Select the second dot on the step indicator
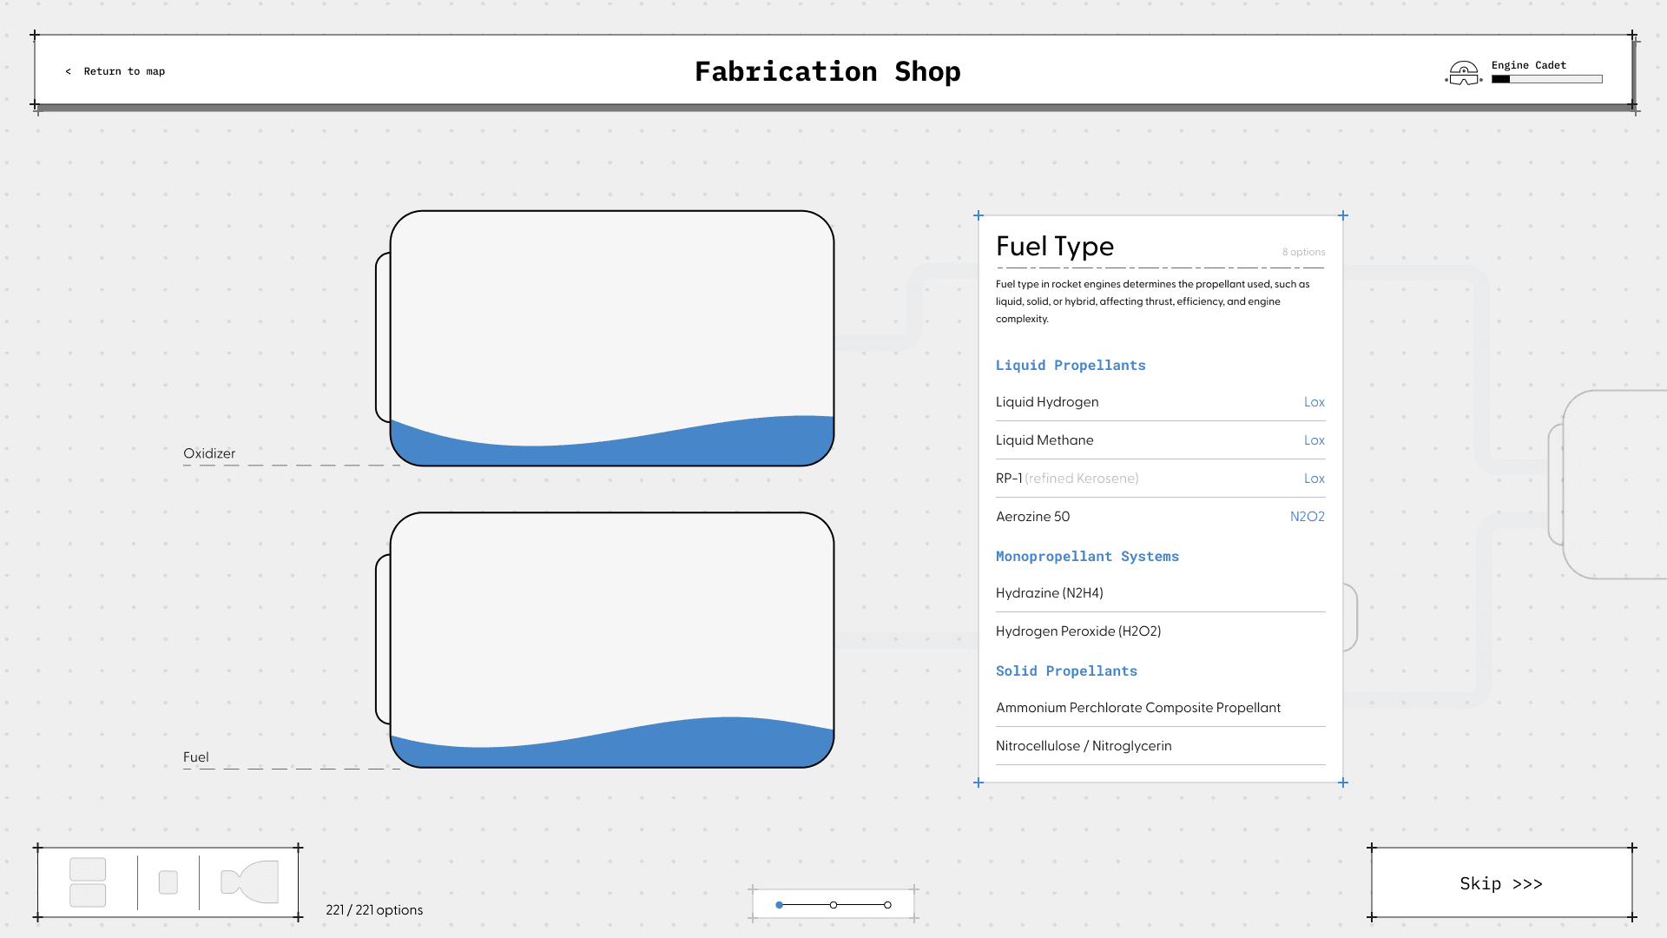 click(833, 904)
